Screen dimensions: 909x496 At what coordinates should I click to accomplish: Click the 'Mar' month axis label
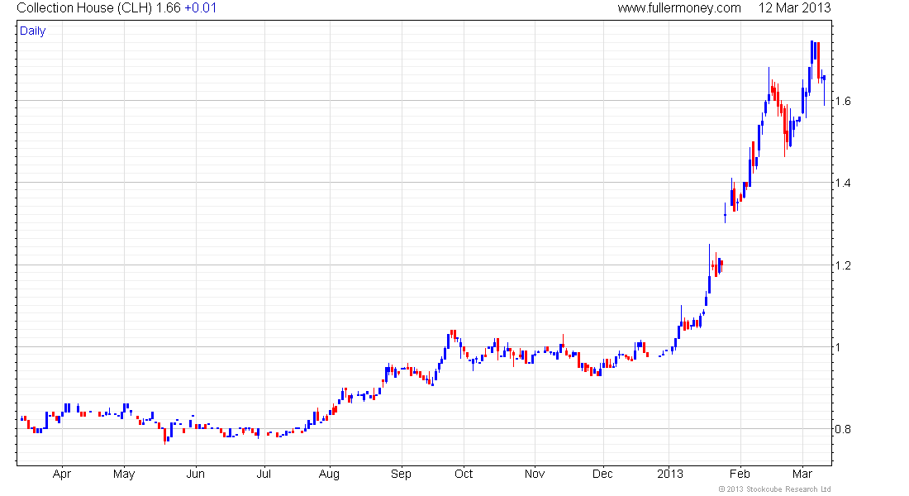[x=802, y=474]
